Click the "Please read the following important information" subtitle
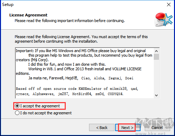Viewport: 175px width, 136px height. click(x=70, y=21)
